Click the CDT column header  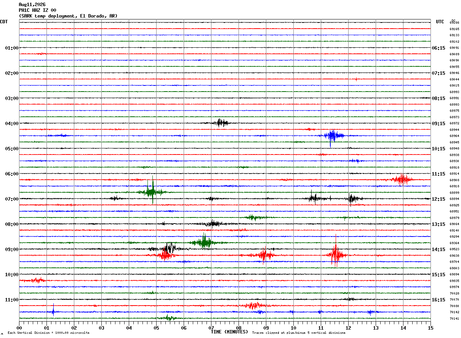(4, 22)
